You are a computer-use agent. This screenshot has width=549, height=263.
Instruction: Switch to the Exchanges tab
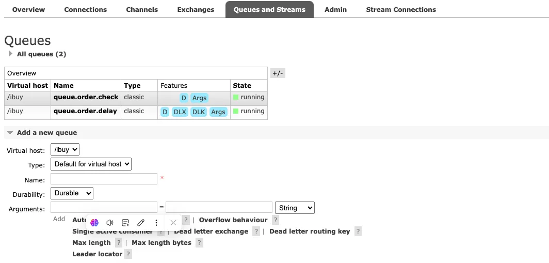point(196,9)
